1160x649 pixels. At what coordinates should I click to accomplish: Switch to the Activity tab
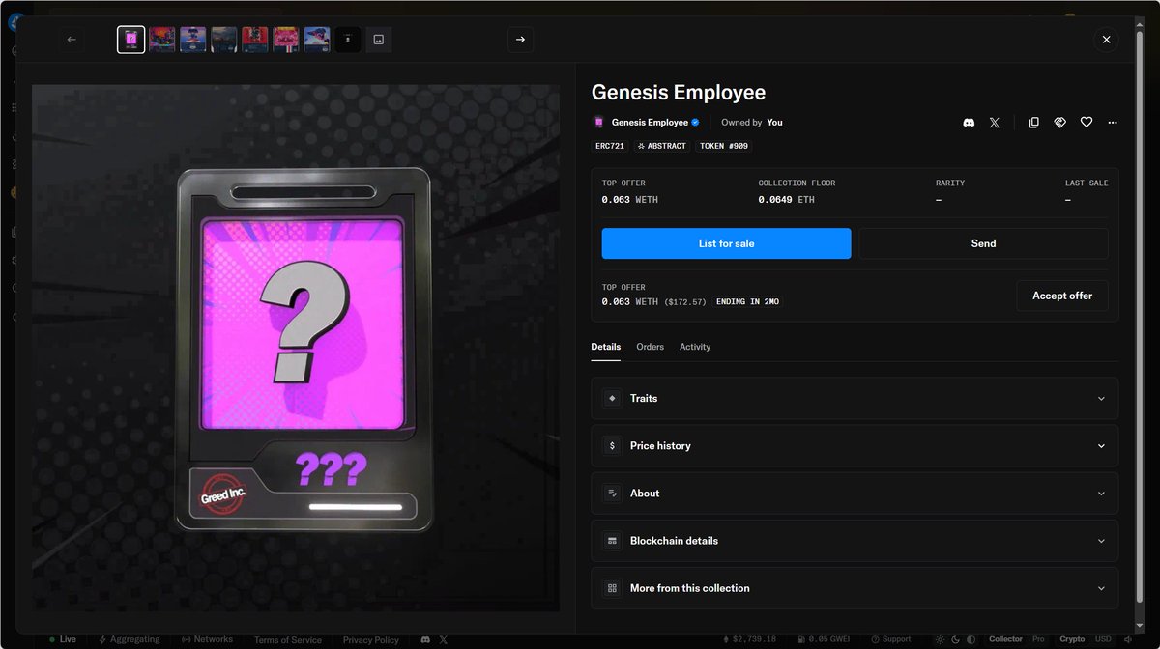(x=695, y=347)
